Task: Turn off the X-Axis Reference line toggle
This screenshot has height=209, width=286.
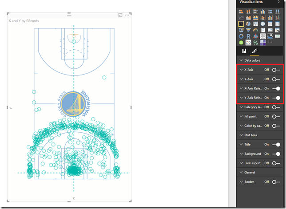Action: click(x=276, y=88)
